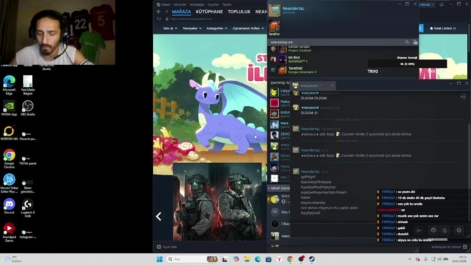Start voice chat with microphone icon
Screen dimensions: 471x265
[459, 230]
